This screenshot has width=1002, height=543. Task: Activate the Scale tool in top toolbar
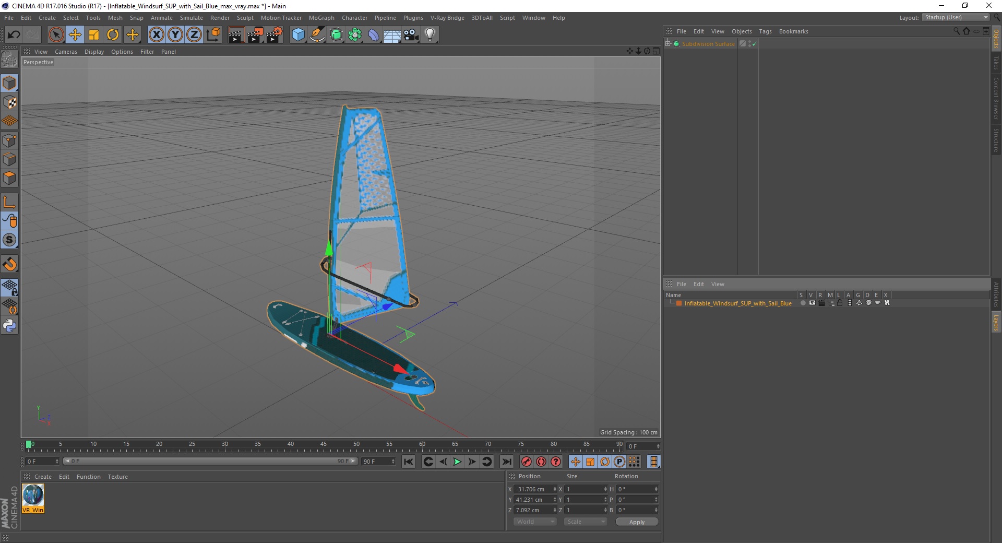(94, 35)
